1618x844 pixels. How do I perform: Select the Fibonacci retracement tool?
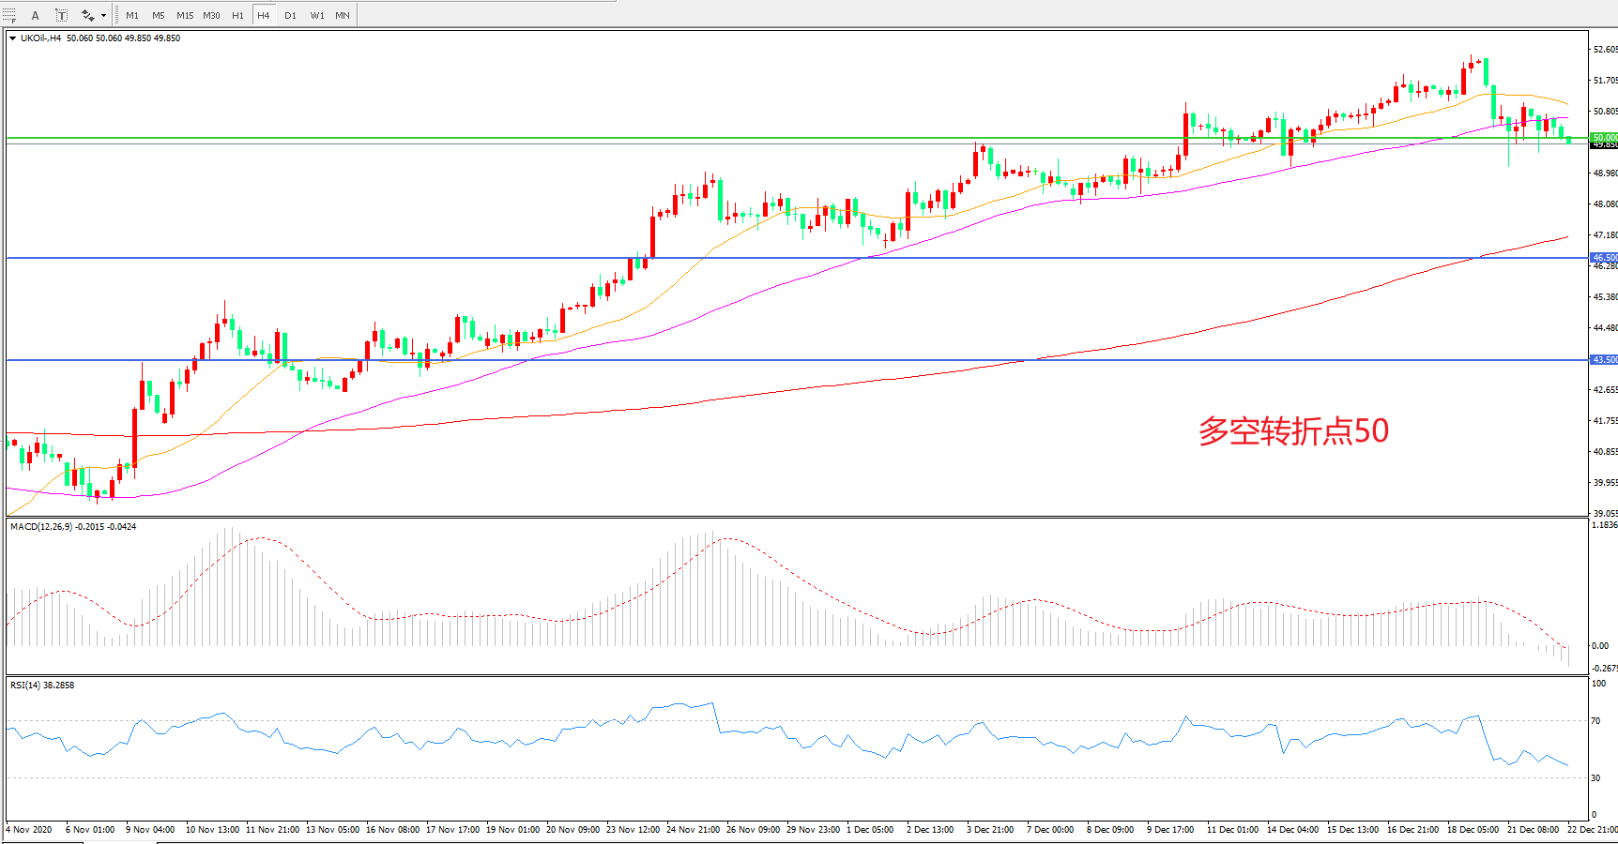[9, 15]
